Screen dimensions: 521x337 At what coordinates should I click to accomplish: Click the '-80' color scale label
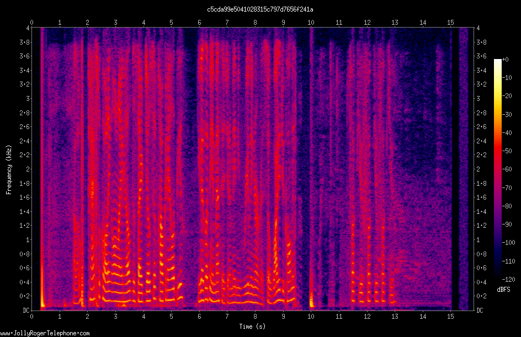coord(507,206)
